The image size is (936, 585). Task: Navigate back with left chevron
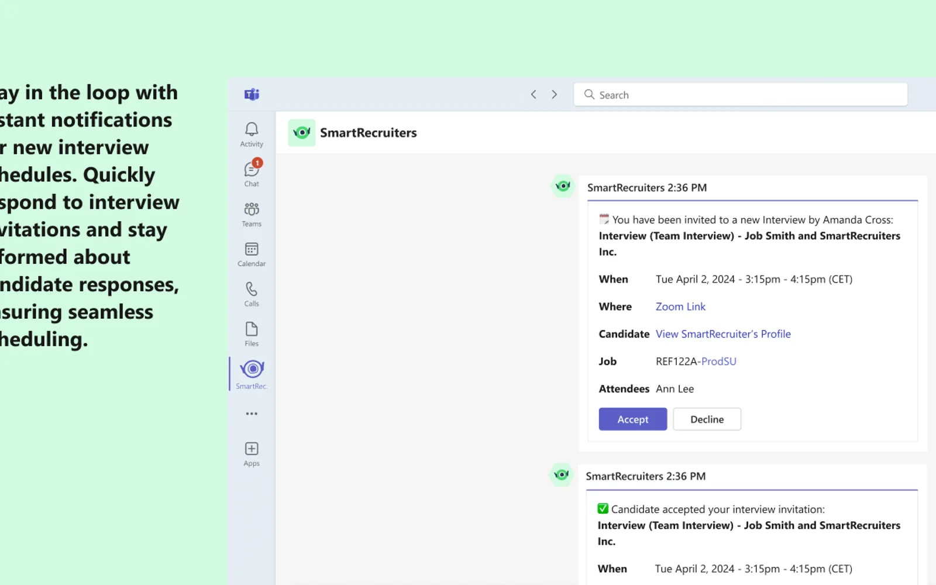534,94
